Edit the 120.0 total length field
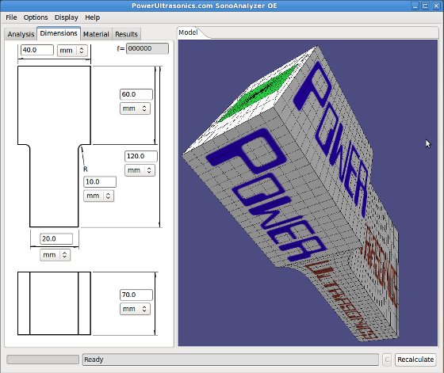444x373 pixels. [x=141, y=156]
